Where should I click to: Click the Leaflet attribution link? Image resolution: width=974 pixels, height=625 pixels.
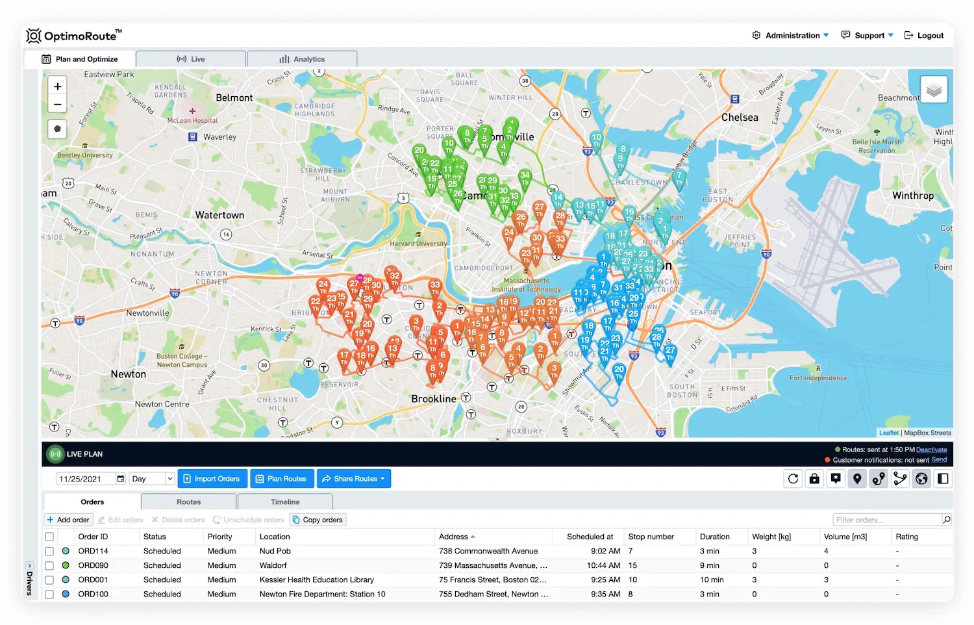[889, 433]
